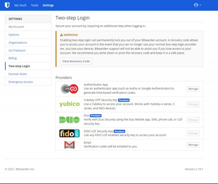Open the account profile dropdown
The image size is (218, 184).
[x=198, y=5]
